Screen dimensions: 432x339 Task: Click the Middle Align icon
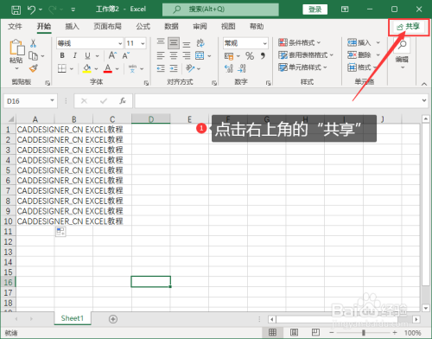tap(174, 43)
